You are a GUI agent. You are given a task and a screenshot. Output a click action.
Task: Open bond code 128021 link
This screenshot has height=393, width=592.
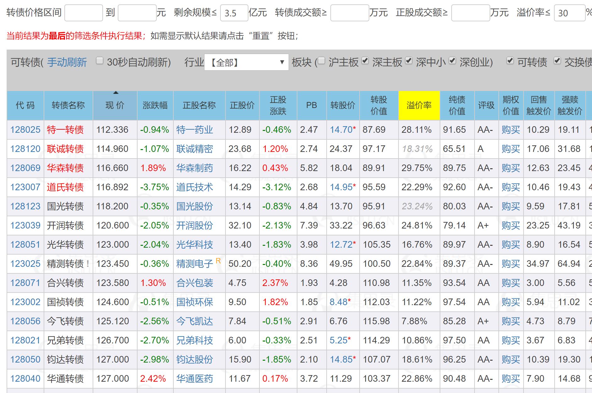(25, 340)
